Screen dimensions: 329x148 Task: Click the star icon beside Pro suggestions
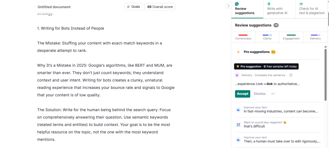tap(238, 52)
